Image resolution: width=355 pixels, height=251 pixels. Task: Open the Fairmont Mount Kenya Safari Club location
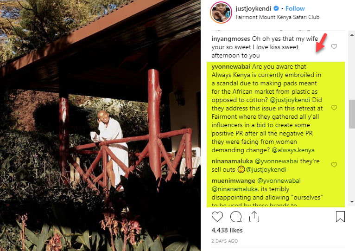[277, 18]
